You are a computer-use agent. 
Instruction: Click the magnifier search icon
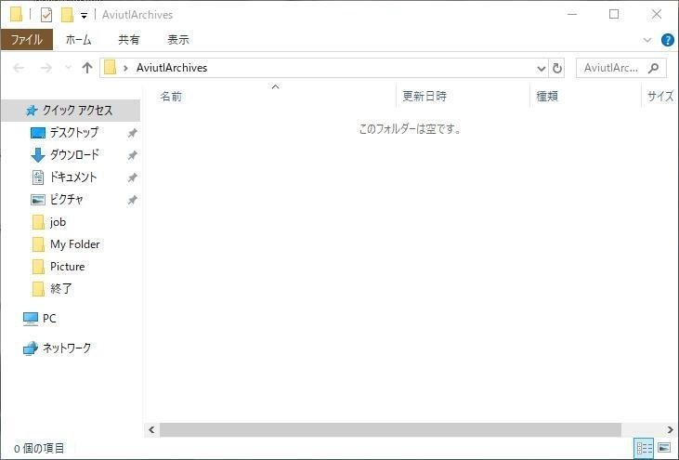pyautogui.click(x=653, y=68)
